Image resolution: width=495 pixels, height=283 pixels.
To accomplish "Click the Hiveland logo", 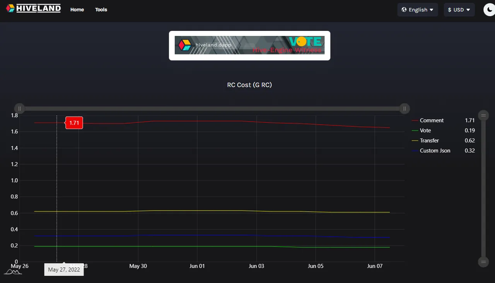I will (x=33, y=8).
